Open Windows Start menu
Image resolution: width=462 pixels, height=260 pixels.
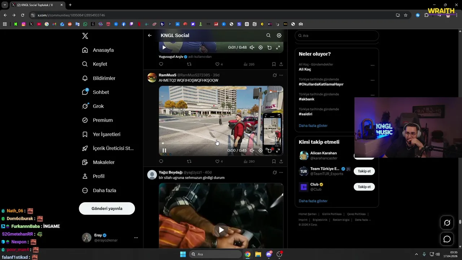coord(183,254)
